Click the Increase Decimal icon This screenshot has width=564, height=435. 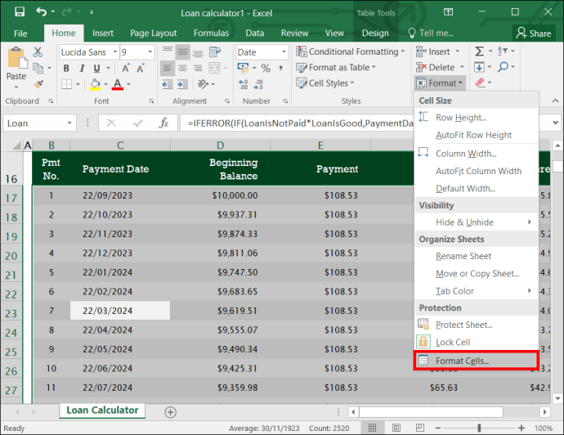tap(243, 84)
